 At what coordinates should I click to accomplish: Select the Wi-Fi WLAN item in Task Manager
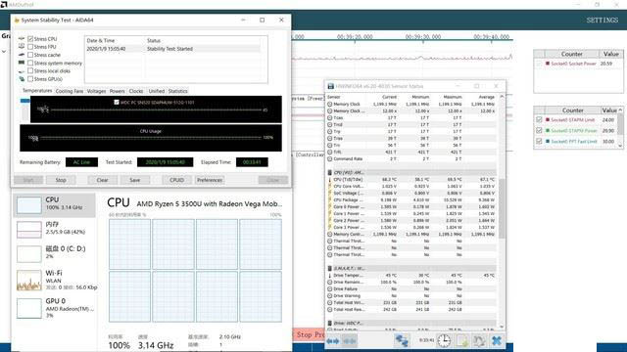coord(55,280)
